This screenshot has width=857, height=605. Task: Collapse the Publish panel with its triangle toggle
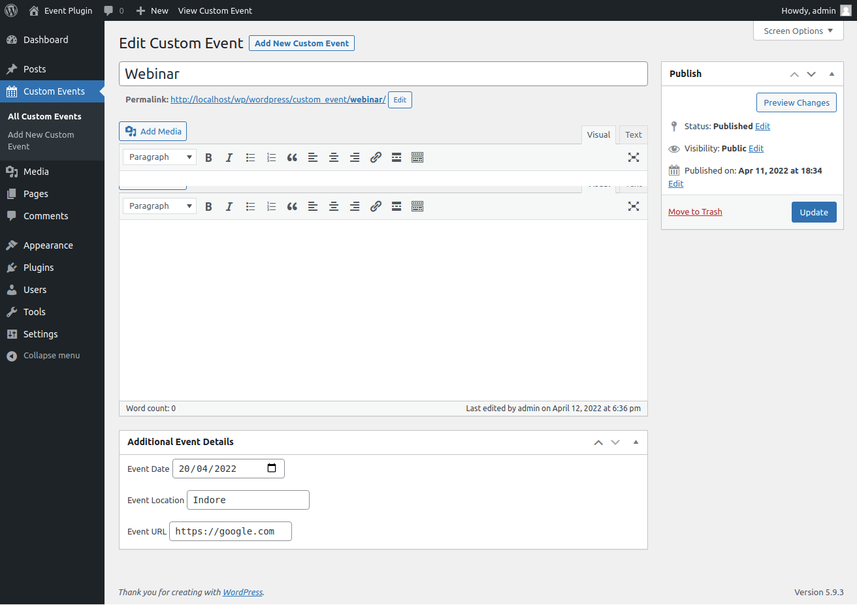(832, 74)
